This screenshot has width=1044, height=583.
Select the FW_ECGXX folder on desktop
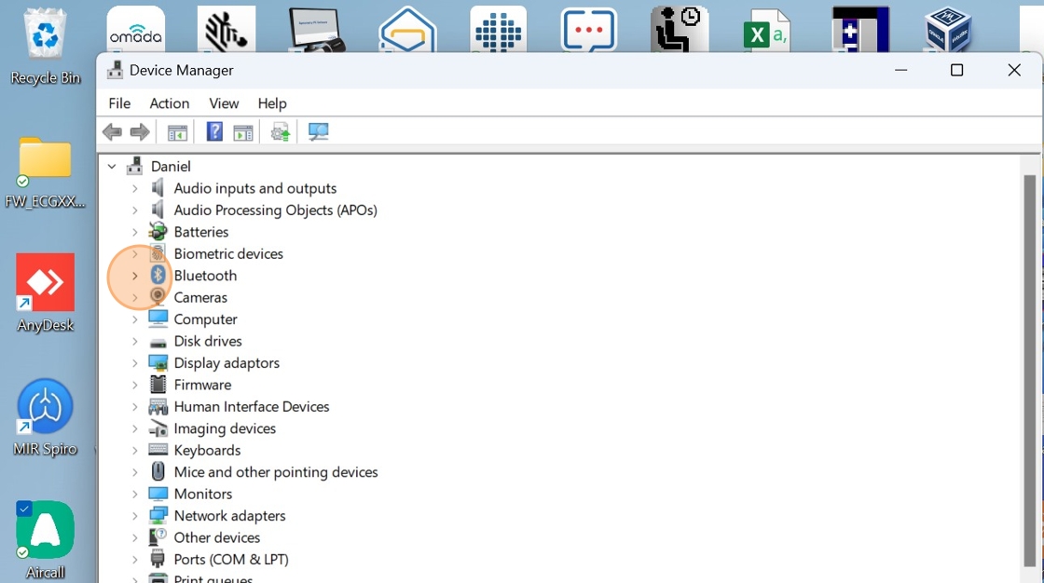pyautogui.click(x=46, y=173)
